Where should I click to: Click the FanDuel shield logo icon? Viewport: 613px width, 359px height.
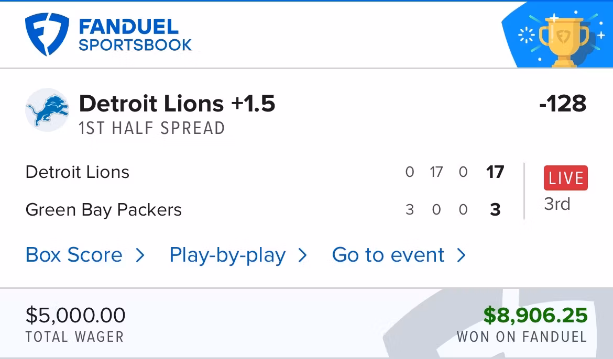tap(47, 34)
